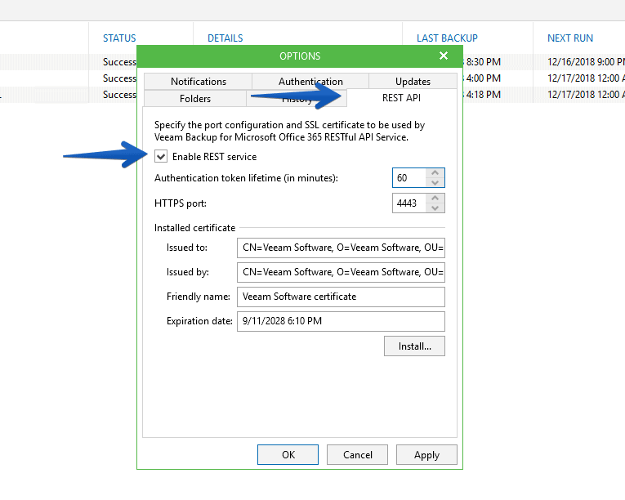Close the Options dialog with the X
625x500 pixels.
(x=444, y=56)
